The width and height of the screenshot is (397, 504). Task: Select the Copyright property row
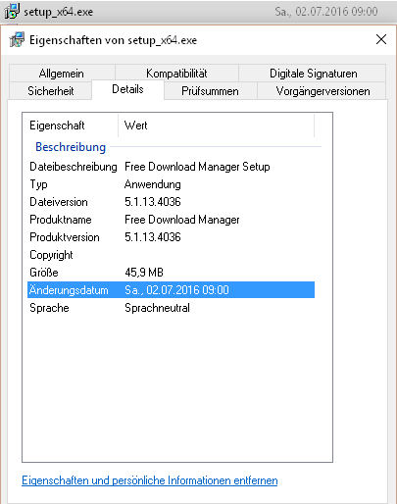[x=171, y=255]
